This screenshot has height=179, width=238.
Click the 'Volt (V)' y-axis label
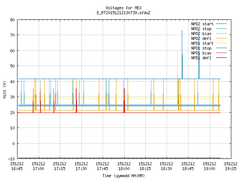pyautogui.click(x=4, y=90)
